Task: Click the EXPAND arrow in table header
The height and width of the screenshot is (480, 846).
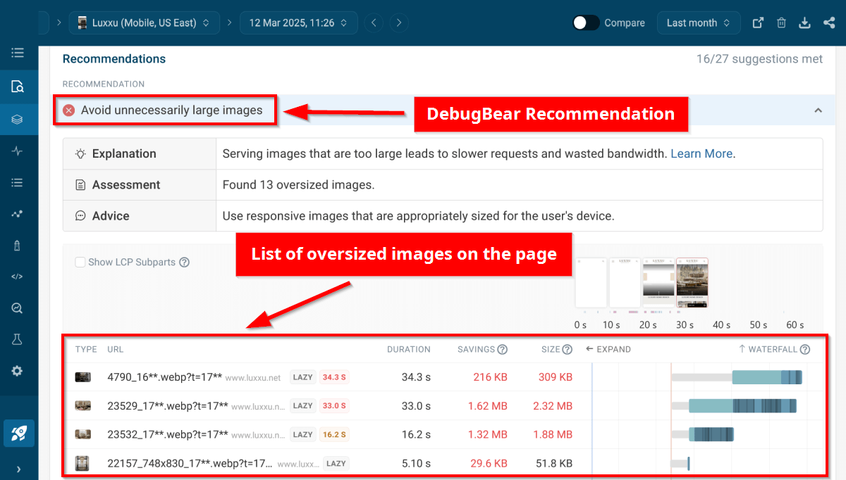Action: point(608,349)
